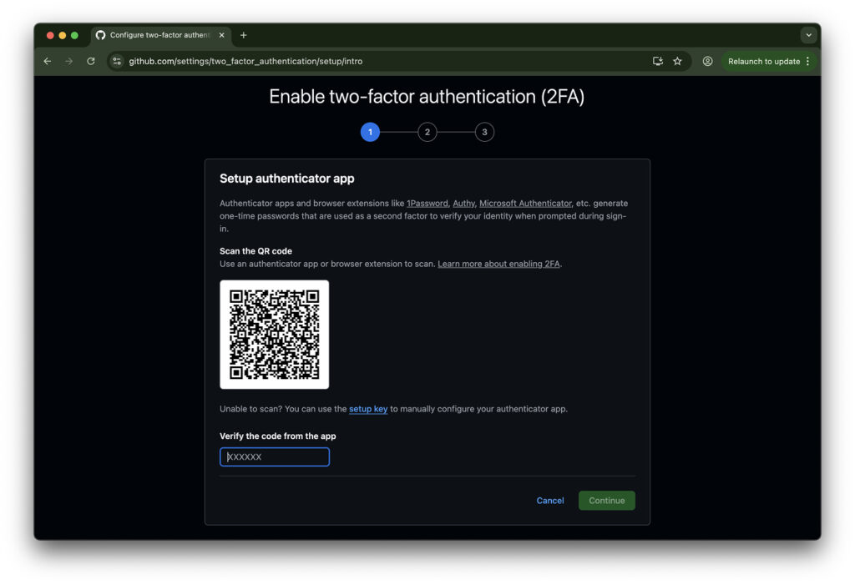
Task: Click the yellow minimize window button
Action: [62, 35]
